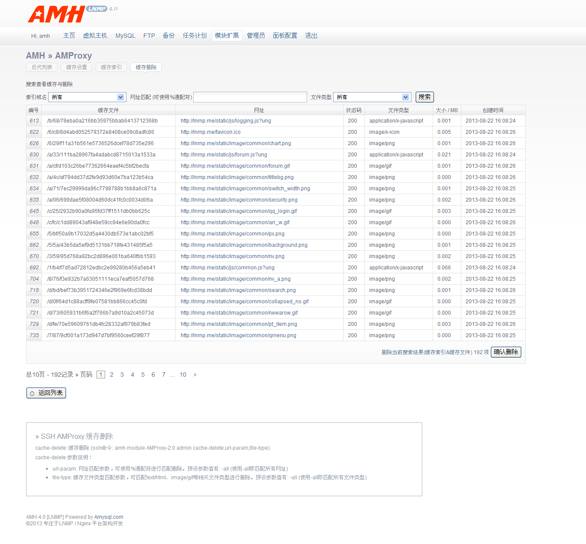Select the 任务计划 menu item

point(195,36)
